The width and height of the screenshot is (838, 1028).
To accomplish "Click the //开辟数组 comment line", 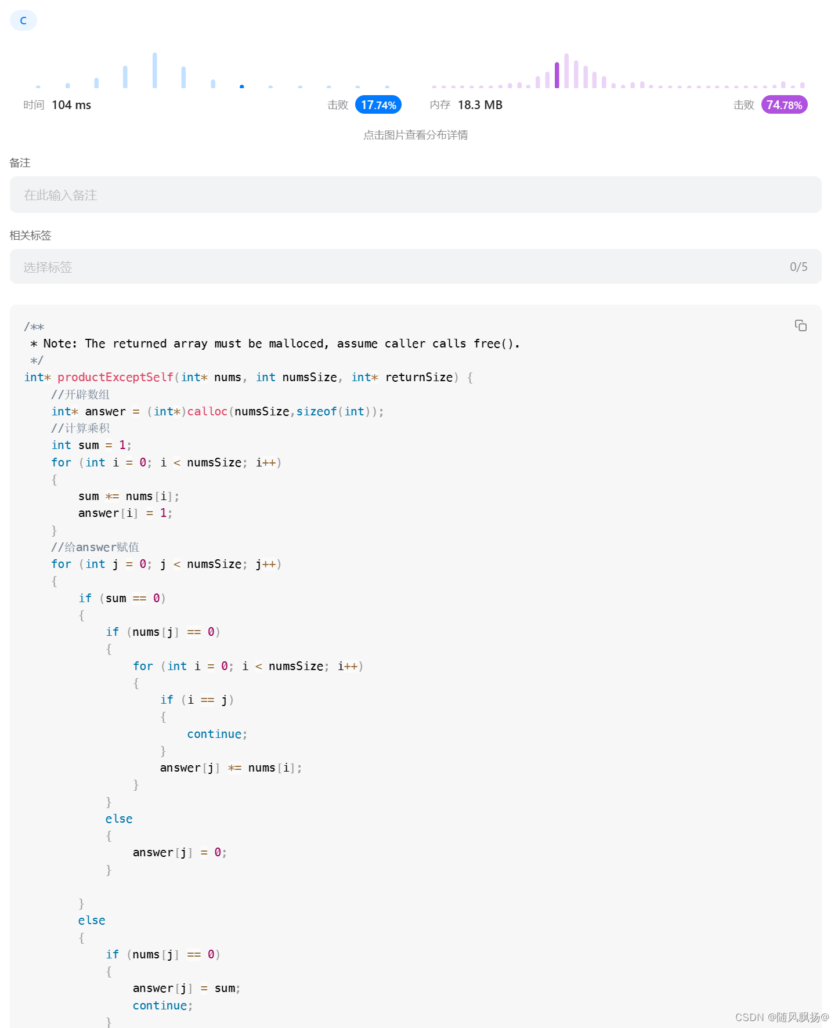I will pos(80,394).
